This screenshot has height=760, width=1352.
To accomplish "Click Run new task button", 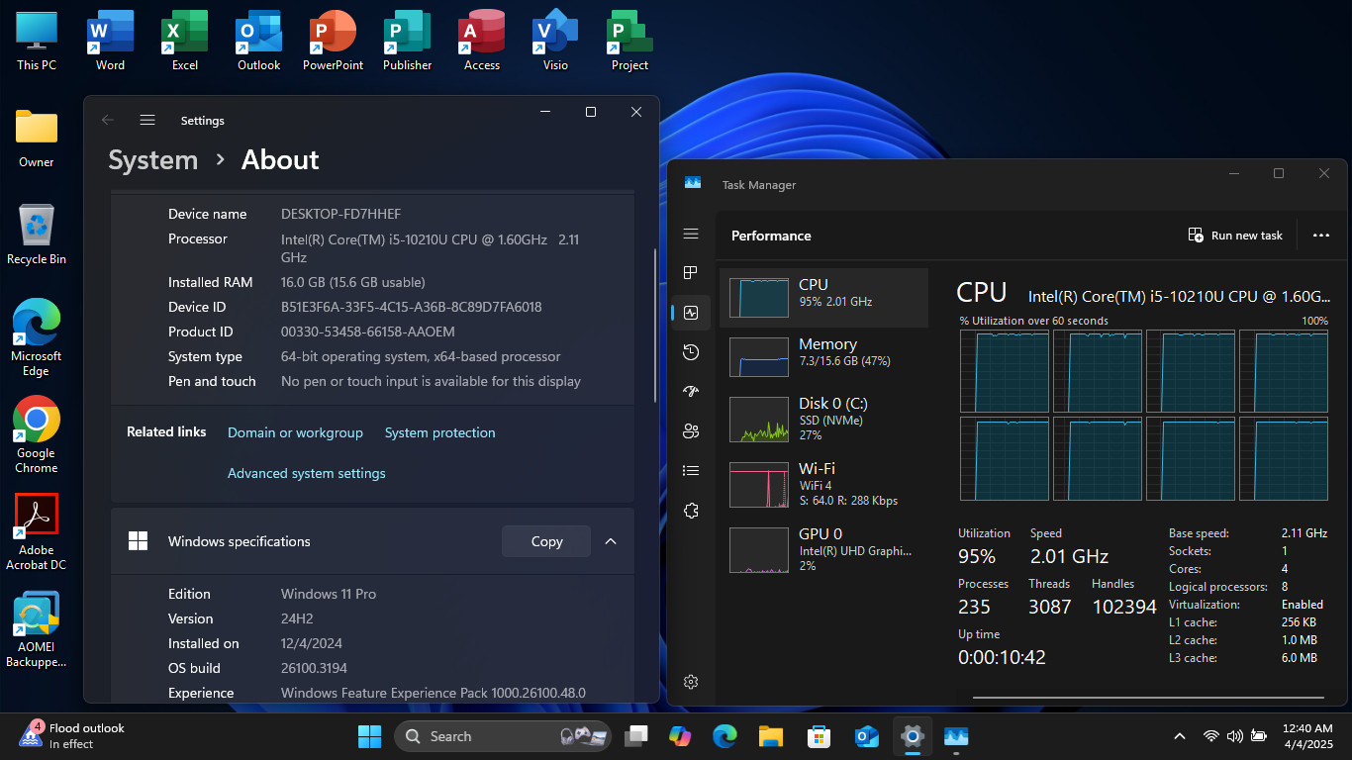I will click(x=1235, y=236).
